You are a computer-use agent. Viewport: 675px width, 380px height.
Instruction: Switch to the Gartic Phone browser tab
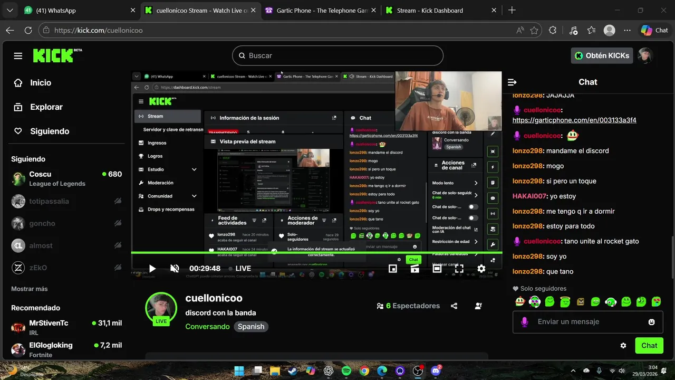[x=321, y=10]
